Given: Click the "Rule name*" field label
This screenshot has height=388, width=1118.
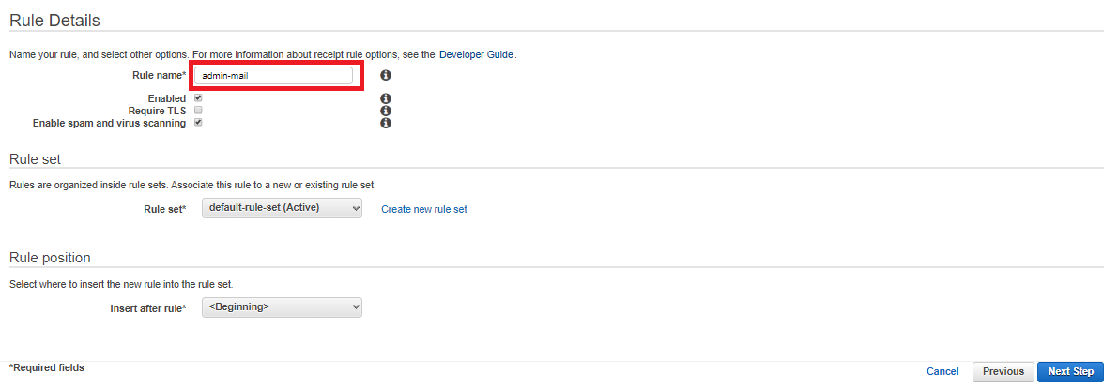Looking at the screenshot, I should (x=159, y=76).
